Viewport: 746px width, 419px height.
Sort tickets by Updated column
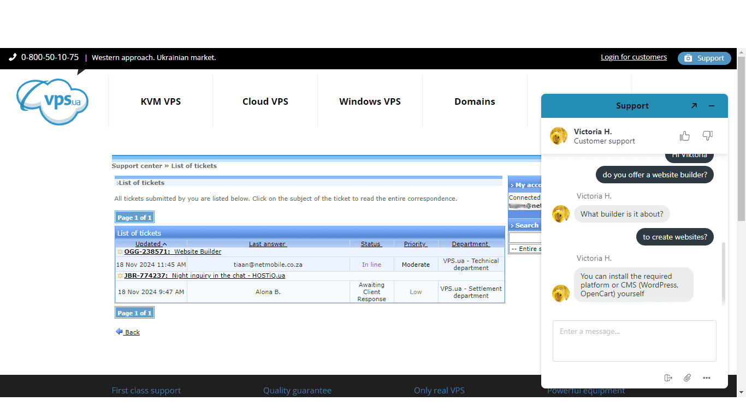151,244
